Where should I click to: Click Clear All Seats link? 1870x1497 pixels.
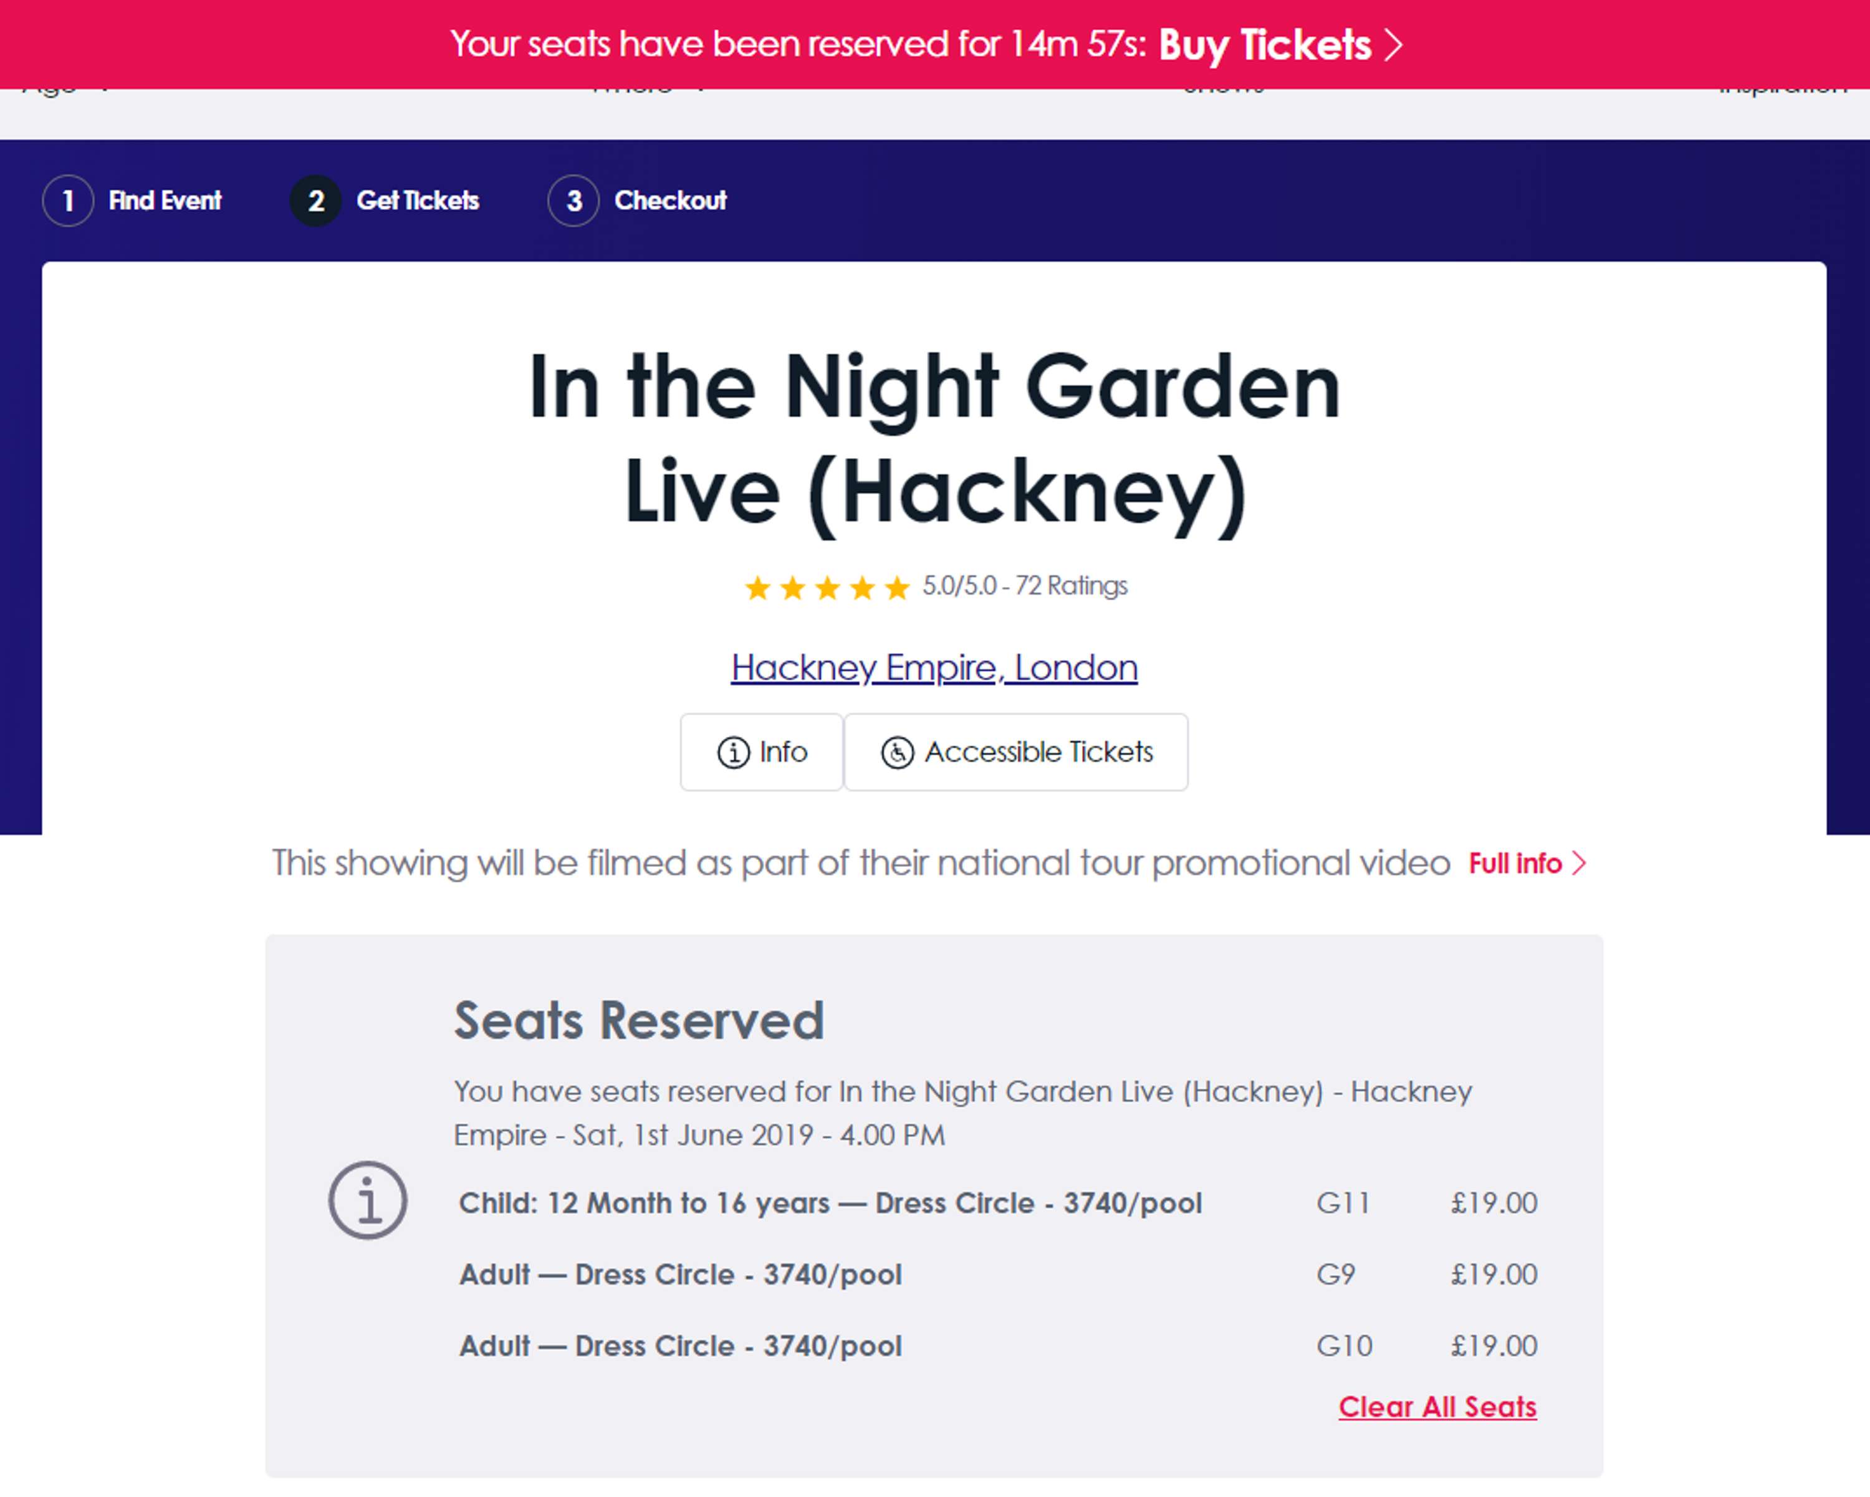click(x=1437, y=1406)
